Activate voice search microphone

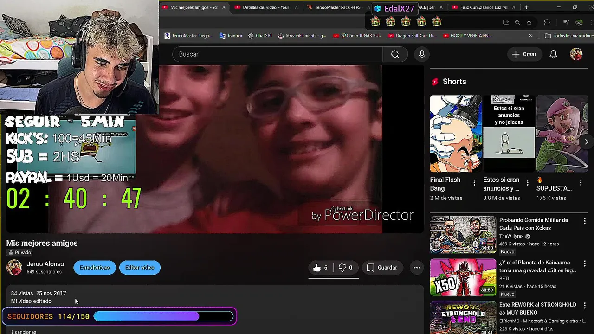(x=422, y=54)
